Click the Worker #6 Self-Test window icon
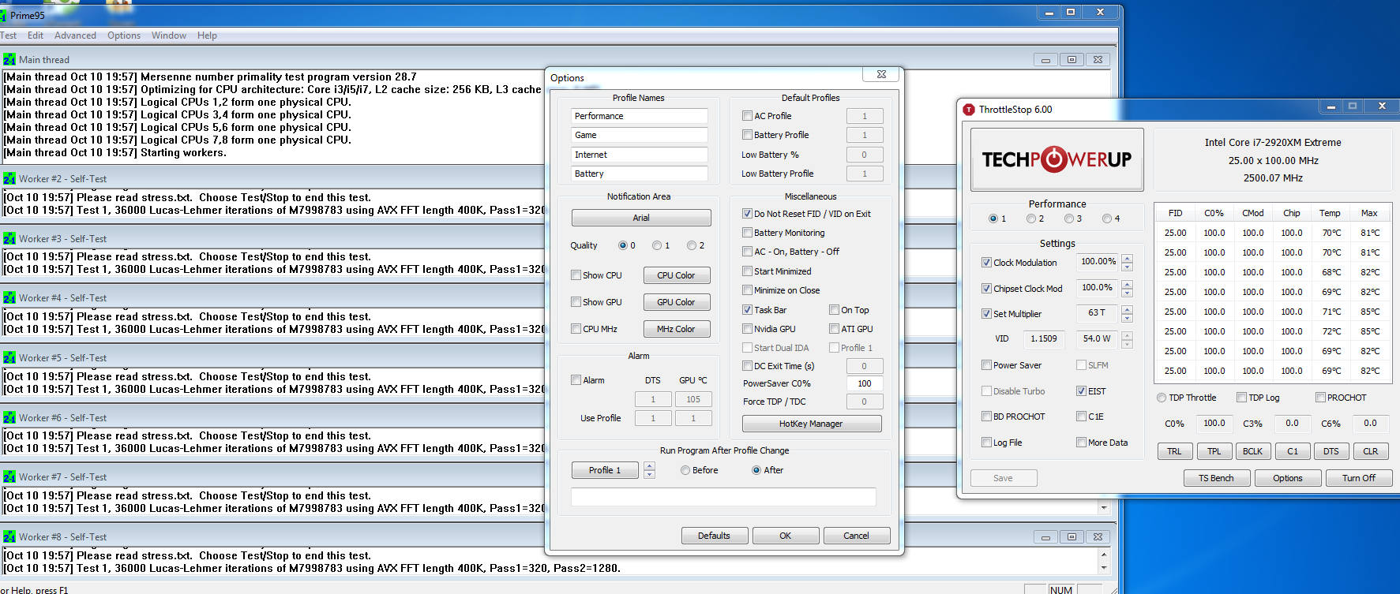 [9, 418]
